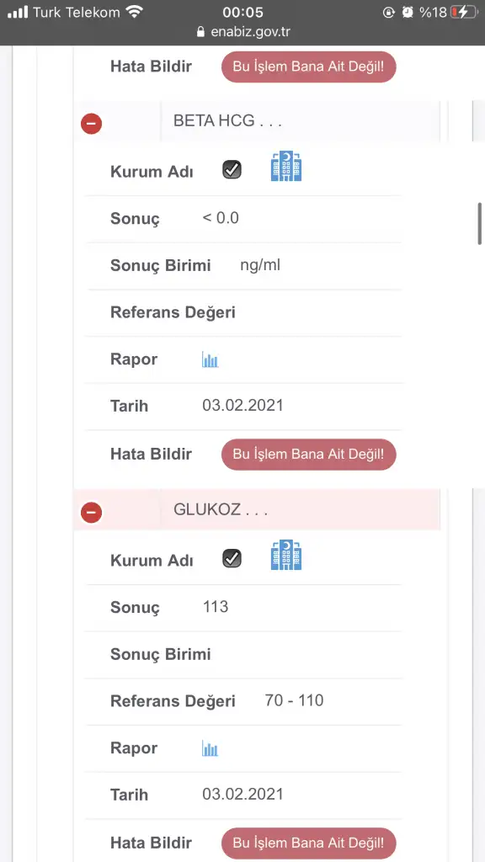Select the GLUKOZ row header

[x=257, y=509]
